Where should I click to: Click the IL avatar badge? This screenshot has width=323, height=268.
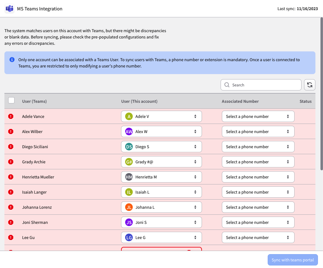[x=129, y=192]
